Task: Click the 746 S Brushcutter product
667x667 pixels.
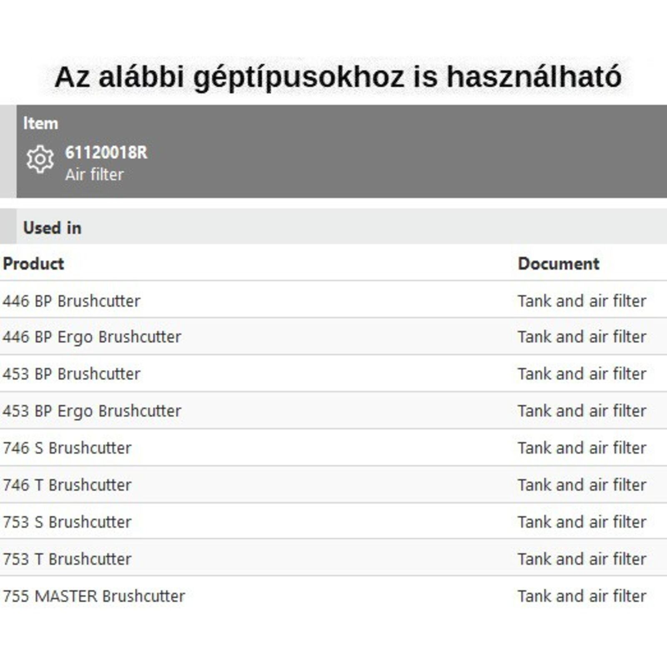Action: [x=67, y=448]
